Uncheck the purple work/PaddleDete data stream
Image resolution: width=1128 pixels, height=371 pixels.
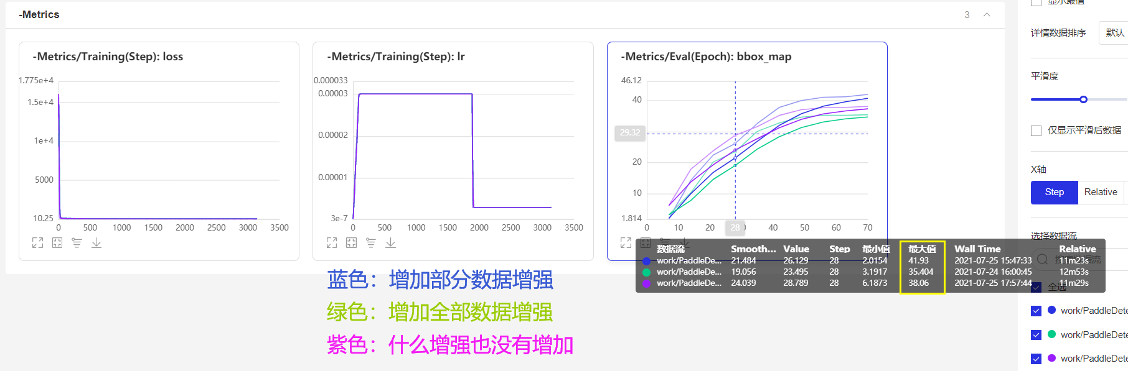(1036, 359)
